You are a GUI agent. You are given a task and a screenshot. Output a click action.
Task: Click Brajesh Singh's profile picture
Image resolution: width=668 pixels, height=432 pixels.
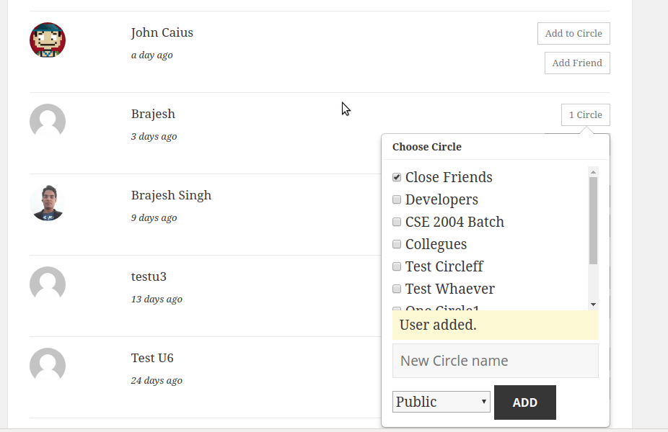click(47, 202)
